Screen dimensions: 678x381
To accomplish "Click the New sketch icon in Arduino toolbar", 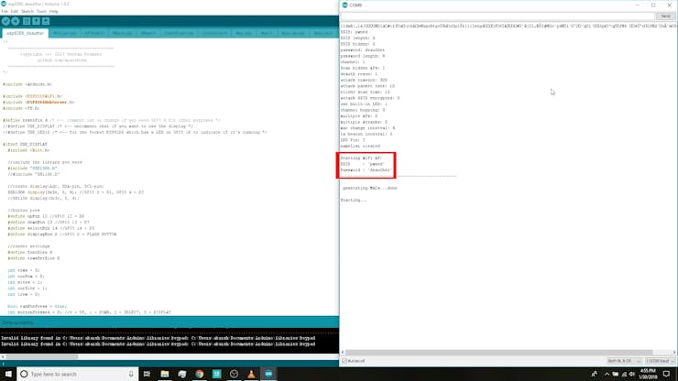I will point(27,21).
